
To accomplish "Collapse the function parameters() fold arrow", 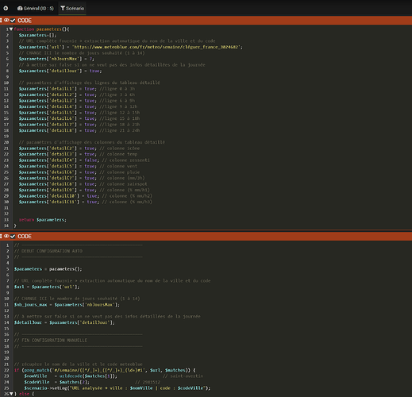I will coord(11,29).
